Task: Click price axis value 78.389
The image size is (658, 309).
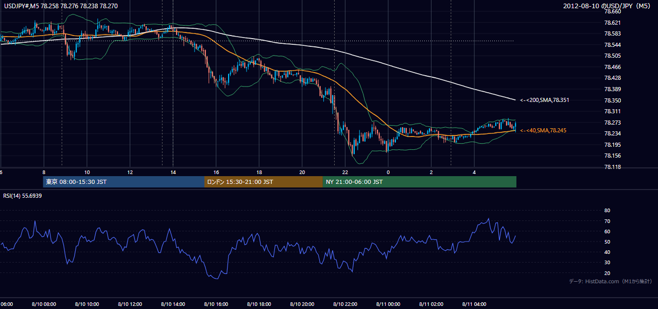Action: pyautogui.click(x=612, y=89)
